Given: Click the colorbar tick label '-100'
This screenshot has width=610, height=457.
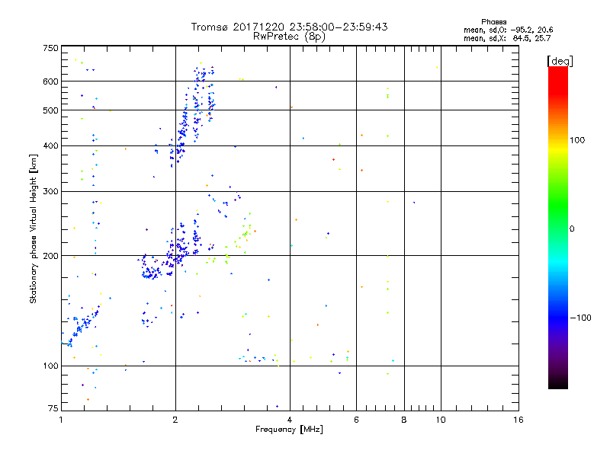Looking at the screenshot, I should (x=580, y=318).
